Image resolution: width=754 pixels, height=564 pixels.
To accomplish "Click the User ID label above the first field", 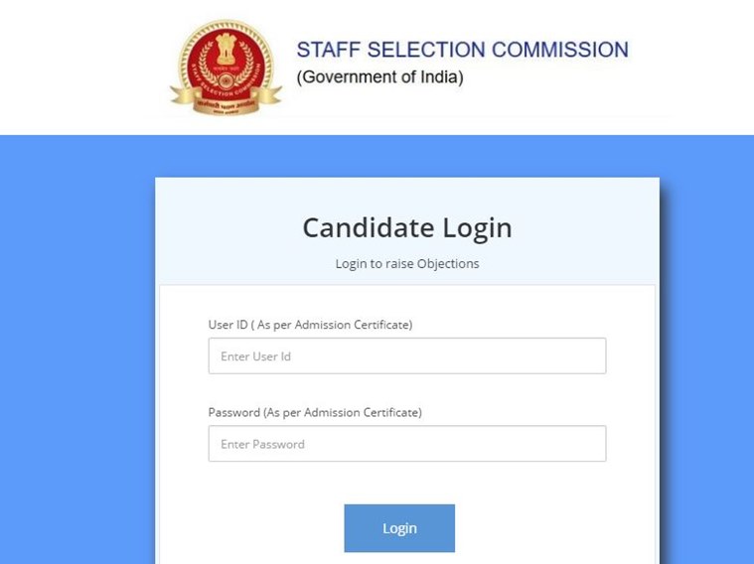I will 310,325.
